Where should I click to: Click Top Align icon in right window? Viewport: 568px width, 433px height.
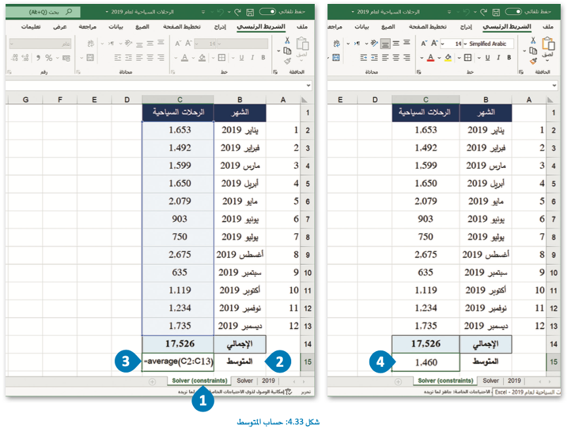point(407,43)
